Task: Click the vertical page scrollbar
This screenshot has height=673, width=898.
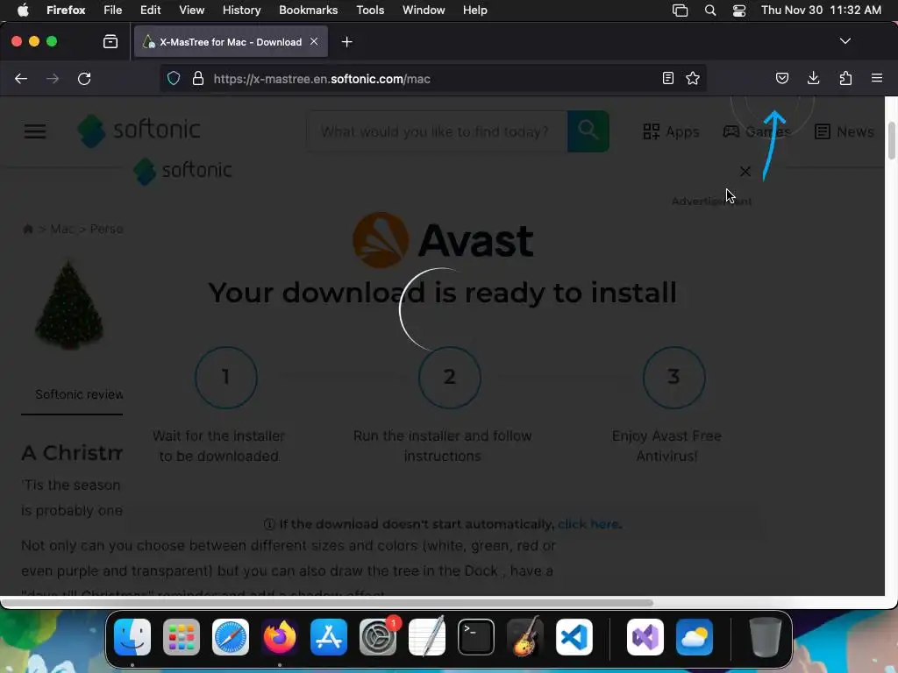Action: tap(891, 141)
